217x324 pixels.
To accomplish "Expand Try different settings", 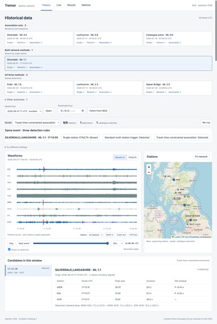I will point(16,147).
